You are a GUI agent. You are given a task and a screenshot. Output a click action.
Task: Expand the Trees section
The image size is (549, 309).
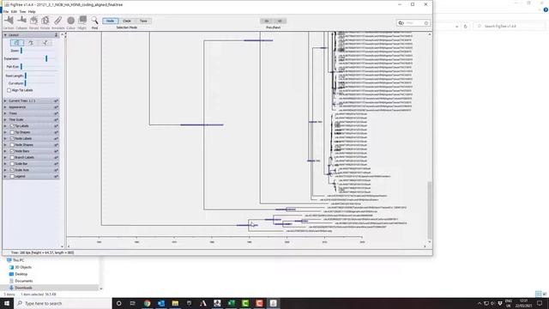5,113
